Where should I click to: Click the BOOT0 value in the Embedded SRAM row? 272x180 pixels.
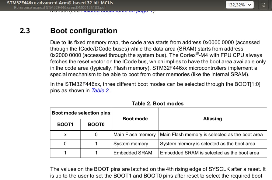pos(96,153)
